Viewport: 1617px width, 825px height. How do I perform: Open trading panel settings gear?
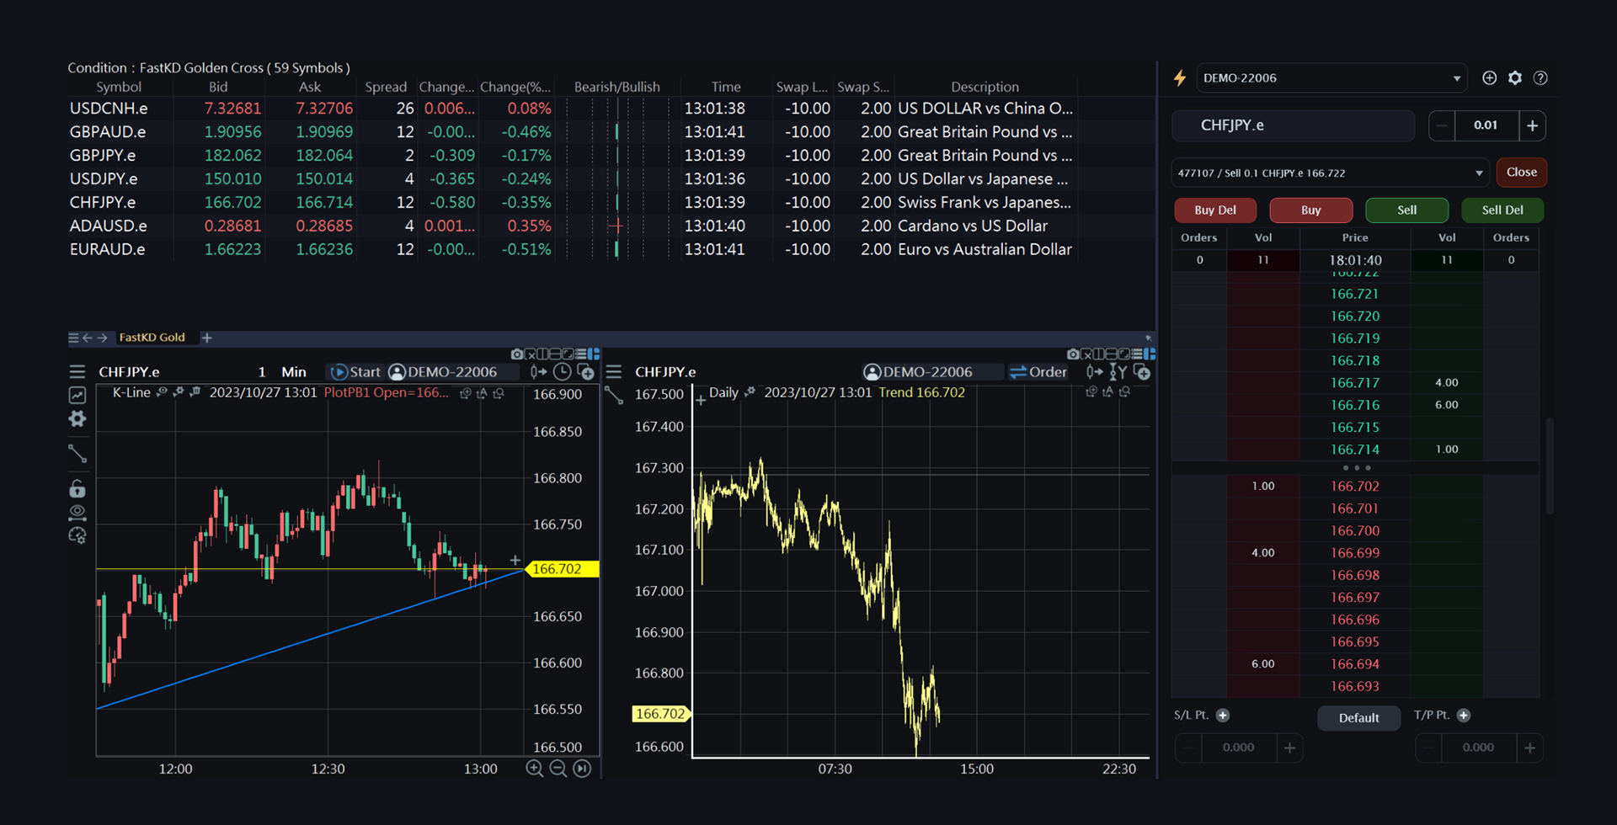pos(1515,77)
